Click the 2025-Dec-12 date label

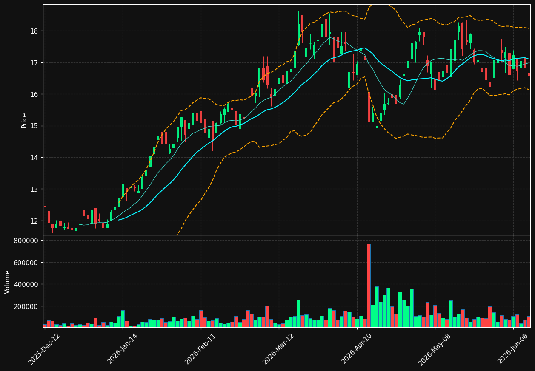(44, 349)
